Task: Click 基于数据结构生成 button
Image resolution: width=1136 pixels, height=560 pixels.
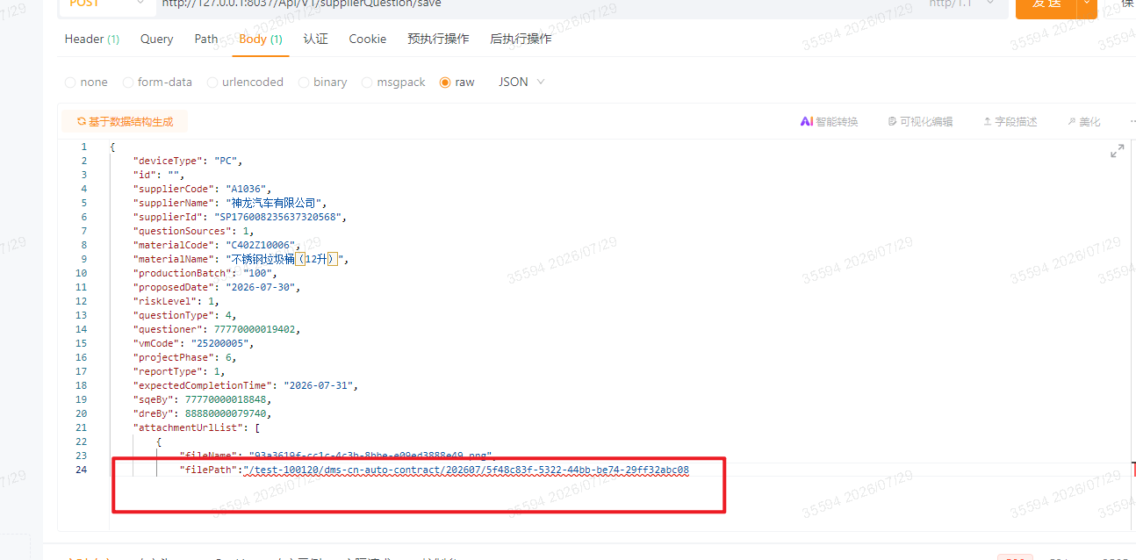Action: click(125, 122)
